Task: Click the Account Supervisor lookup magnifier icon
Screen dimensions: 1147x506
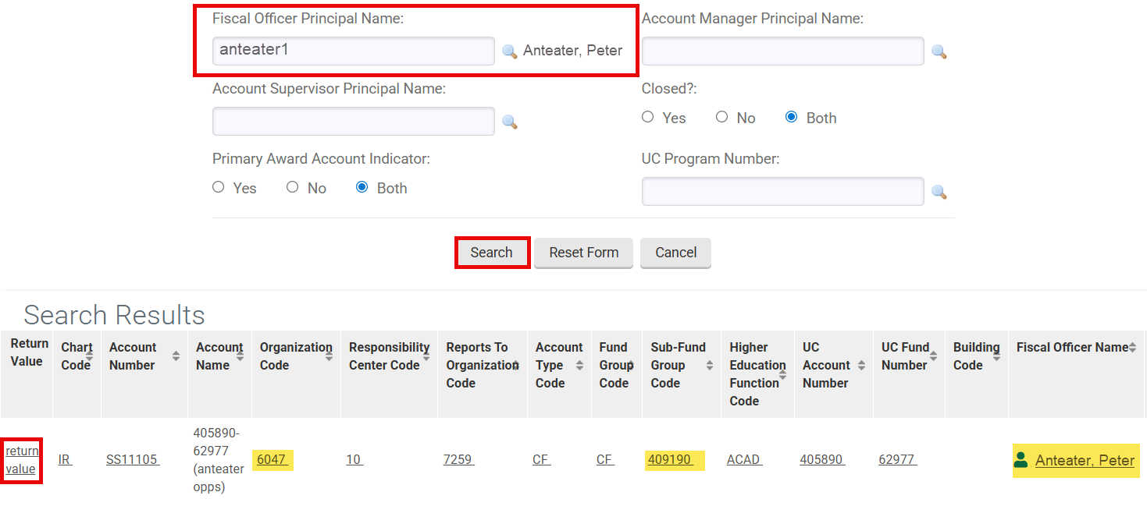Action: click(x=509, y=122)
